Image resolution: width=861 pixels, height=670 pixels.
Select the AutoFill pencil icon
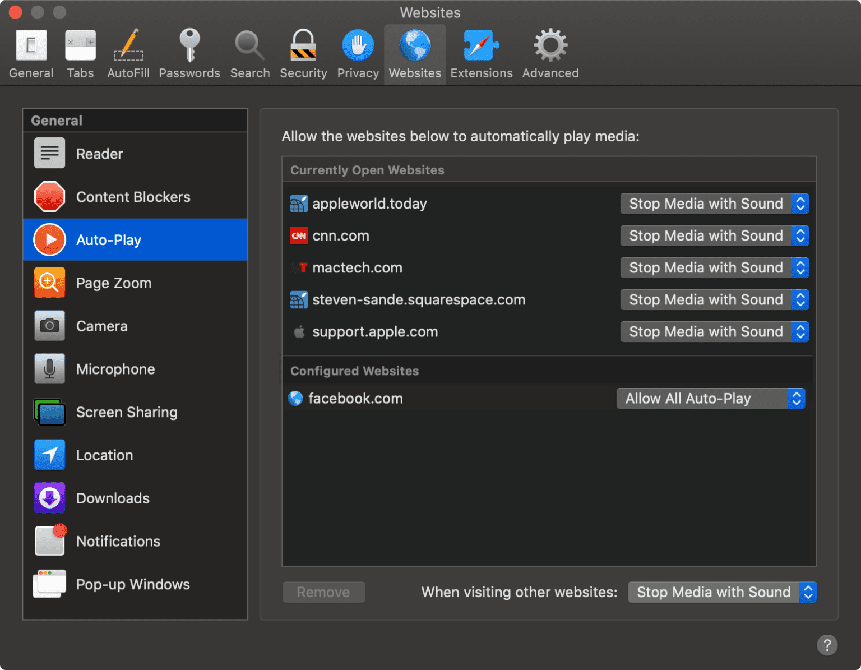128,53
